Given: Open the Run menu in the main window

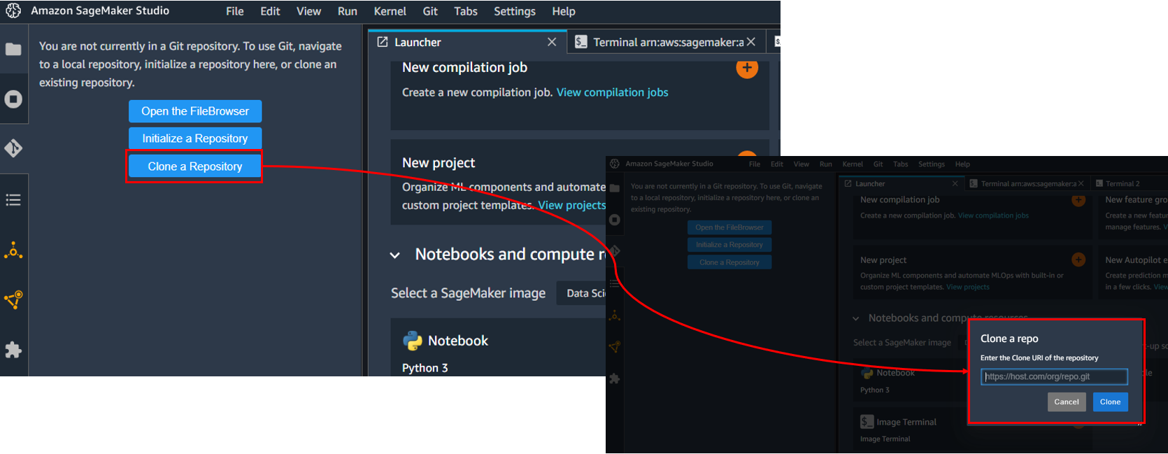Looking at the screenshot, I should pyautogui.click(x=348, y=11).
